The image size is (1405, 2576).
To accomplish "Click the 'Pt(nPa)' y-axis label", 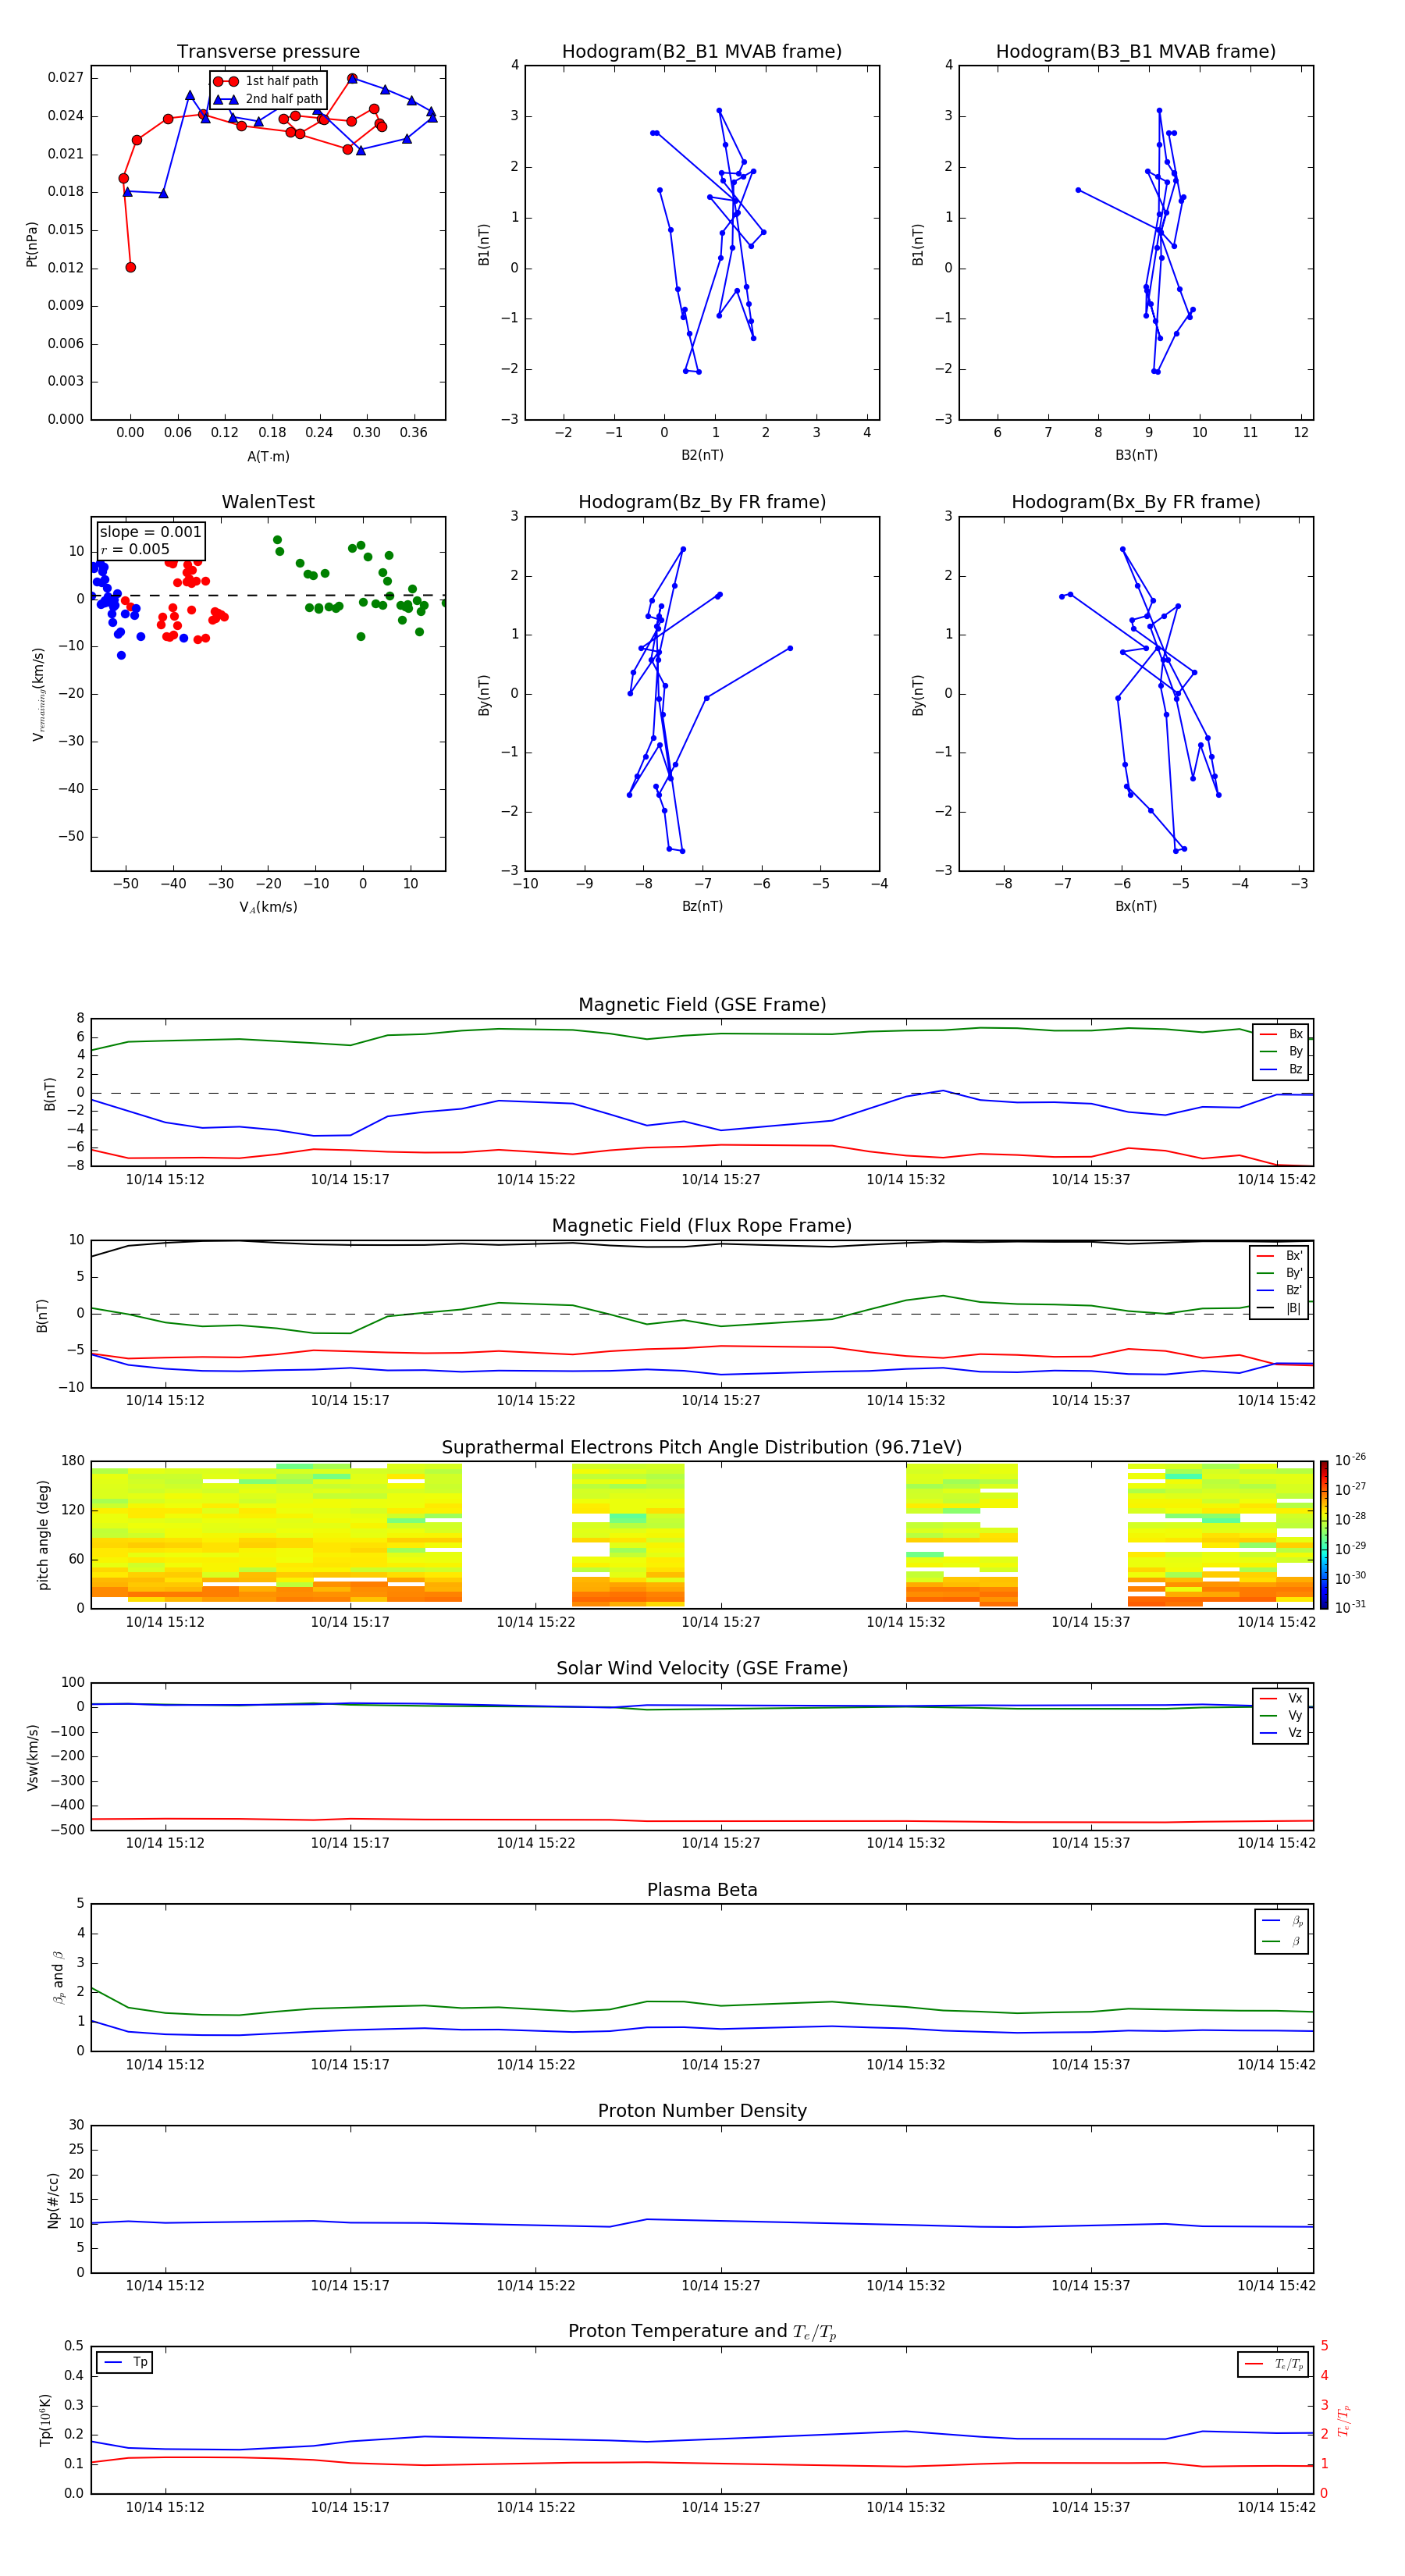I will click(x=31, y=244).
